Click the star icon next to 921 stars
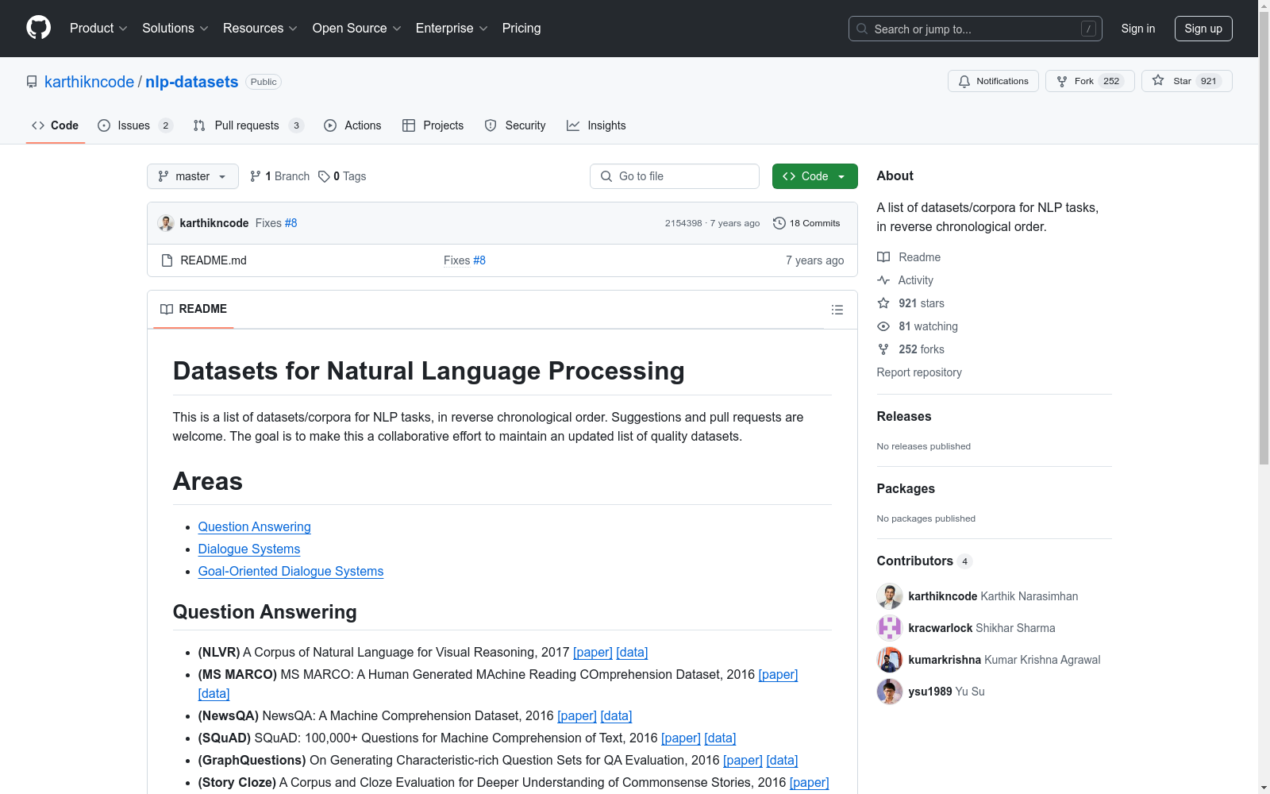 point(883,303)
